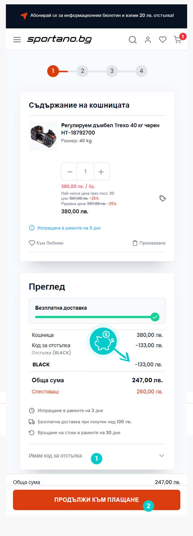Decrease quantity with the minus button
This screenshot has width=193, height=536.
[70, 172]
